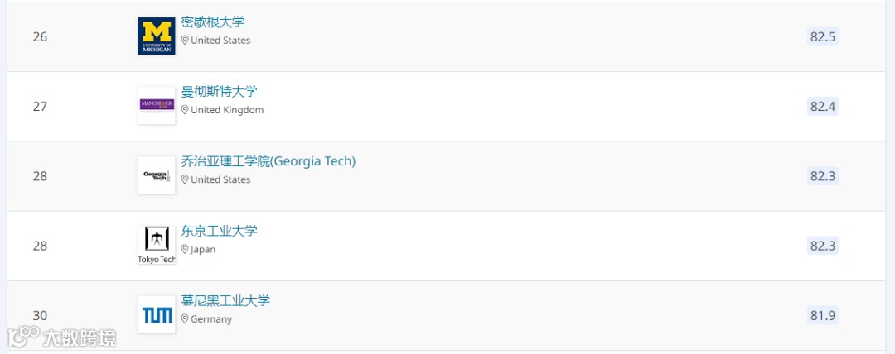Open the 东京工业大学 link
895x354 pixels.
pyautogui.click(x=220, y=231)
